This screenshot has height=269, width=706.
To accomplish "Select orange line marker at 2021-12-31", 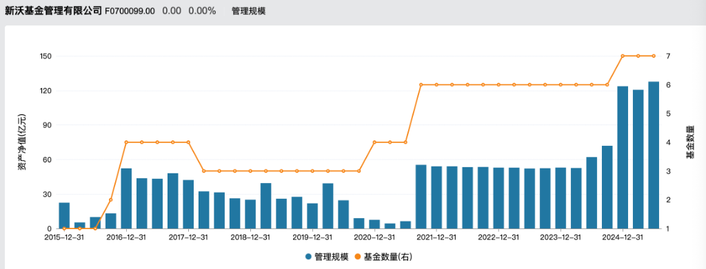I will coord(436,85).
